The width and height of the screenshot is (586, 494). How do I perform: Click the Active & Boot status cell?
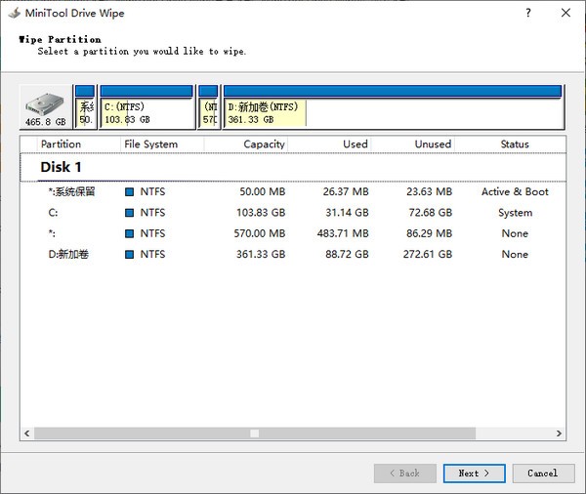click(x=515, y=191)
